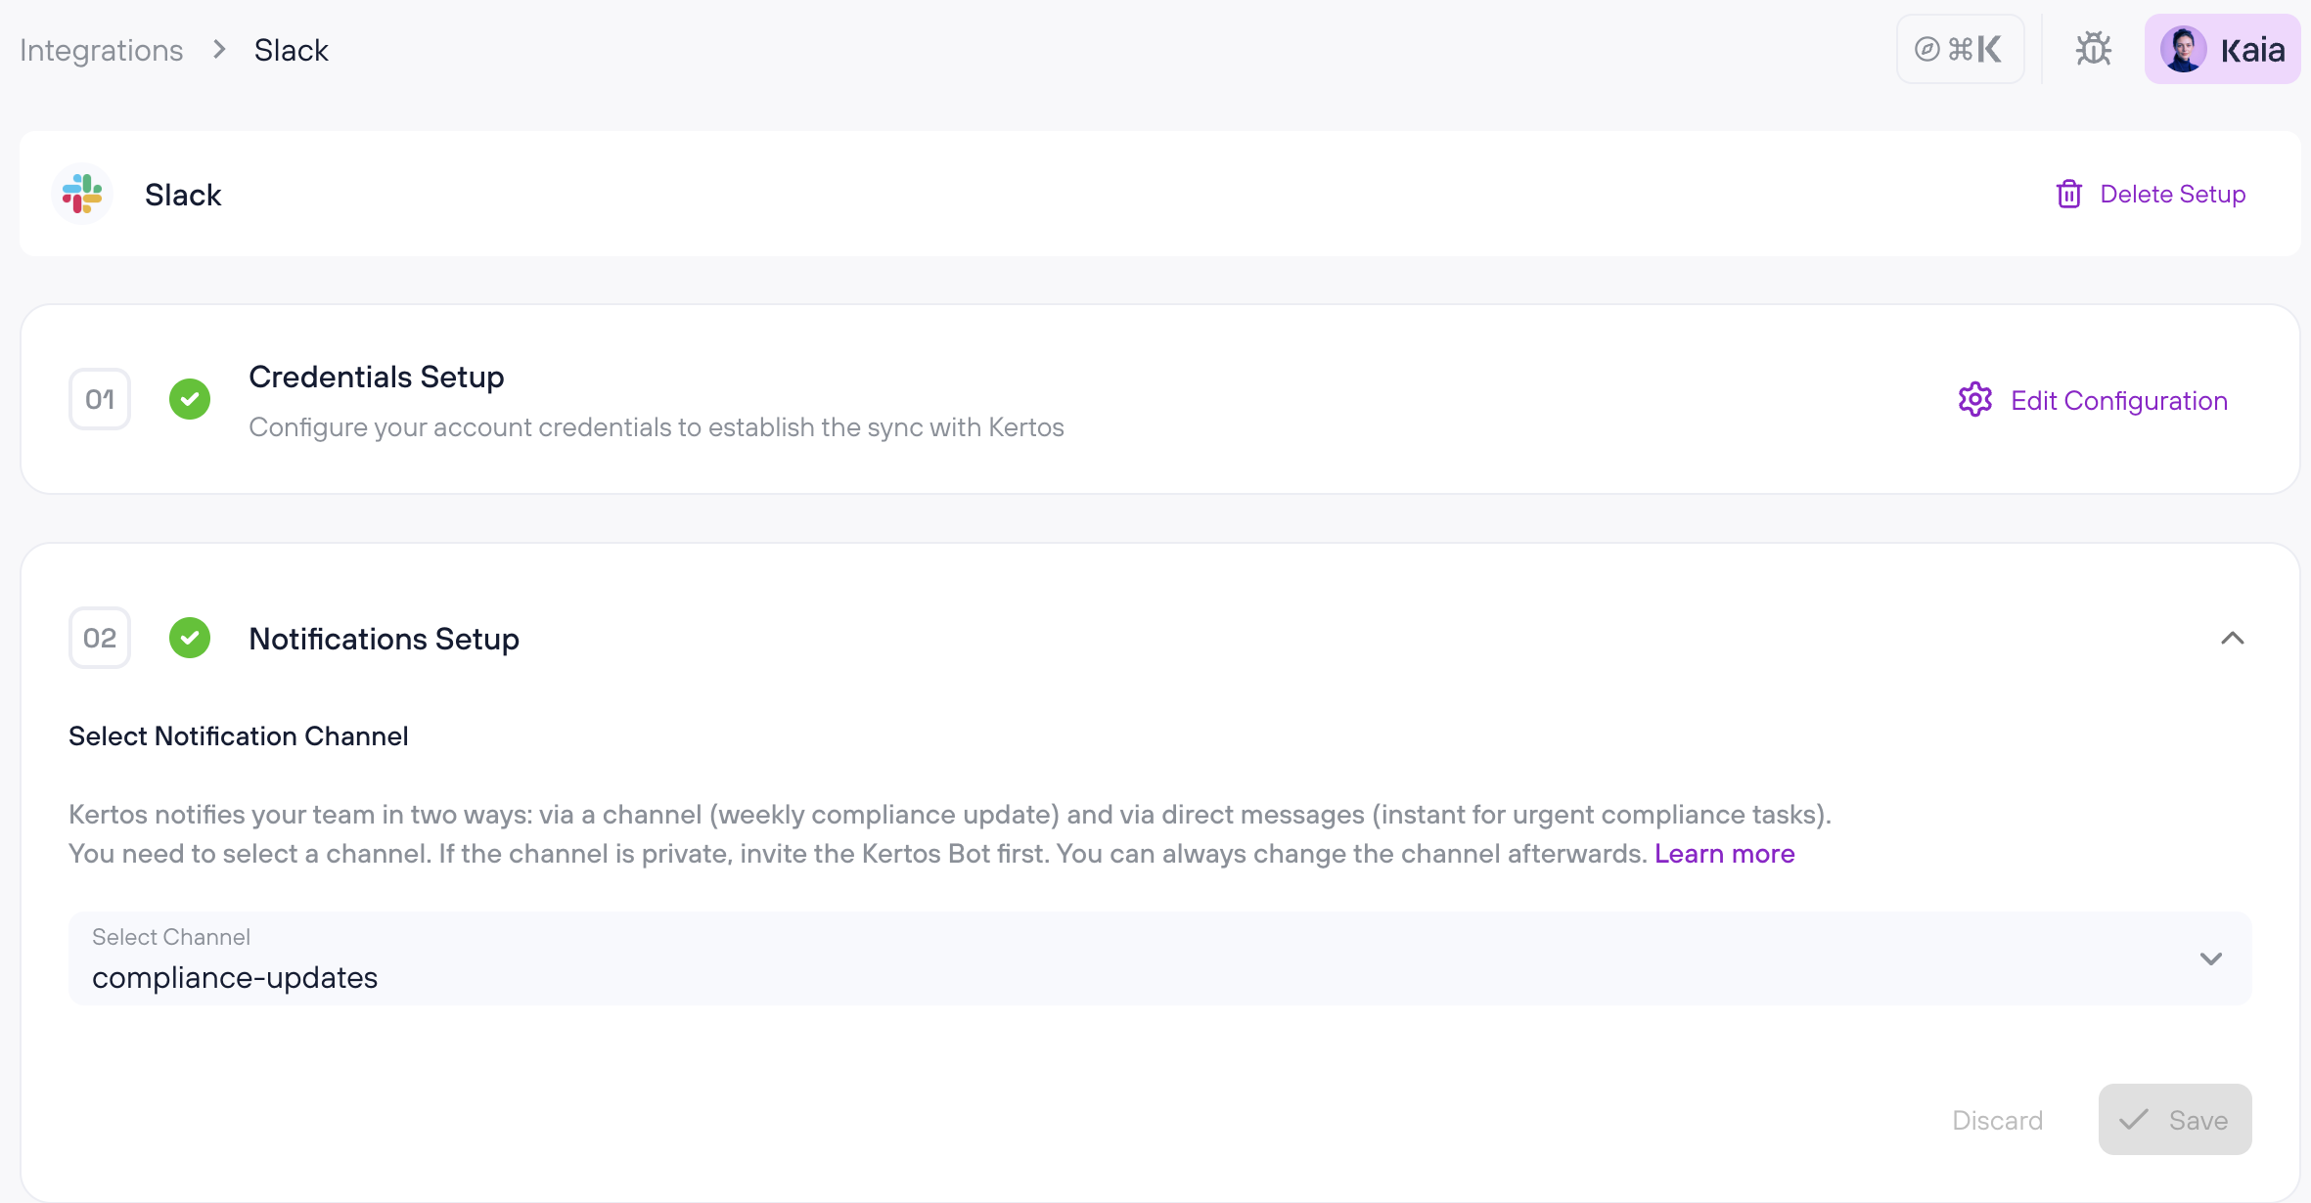Click the Discard button
Image resolution: width=2311 pixels, height=1203 pixels.
[1997, 1120]
